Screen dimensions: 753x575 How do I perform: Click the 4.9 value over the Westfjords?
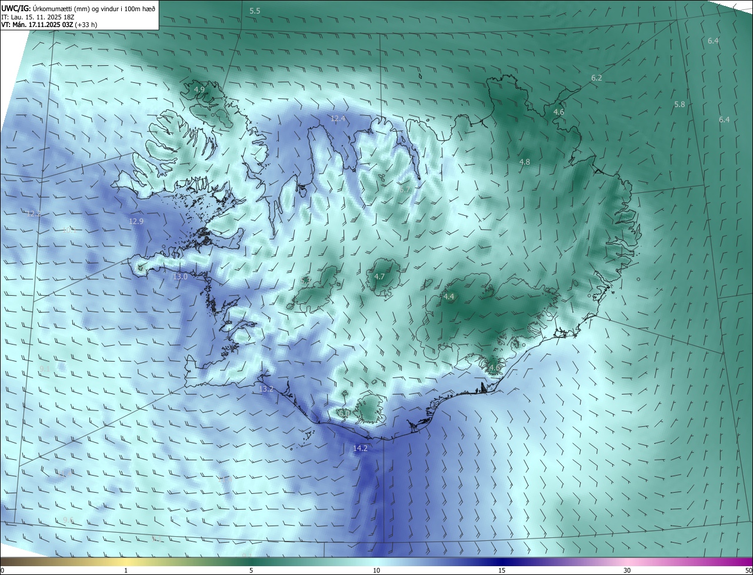199,89
